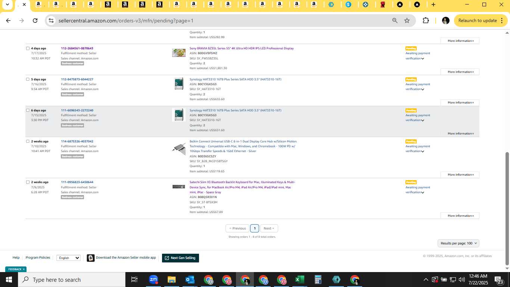Expand payment verification for order 111-6096543-2272240
Image resolution: width=510 pixels, height=287 pixels.
[x=423, y=120]
